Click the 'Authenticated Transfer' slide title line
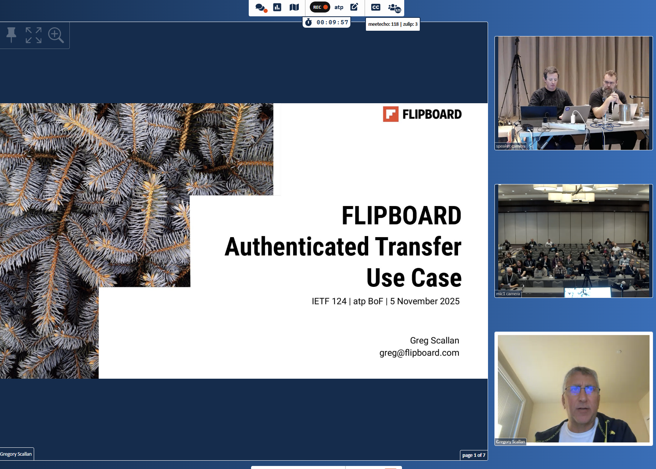The image size is (656, 469). 343,247
